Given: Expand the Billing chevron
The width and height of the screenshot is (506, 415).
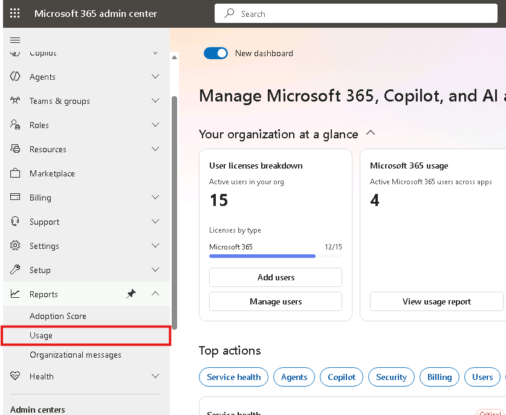Looking at the screenshot, I should click(155, 197).
